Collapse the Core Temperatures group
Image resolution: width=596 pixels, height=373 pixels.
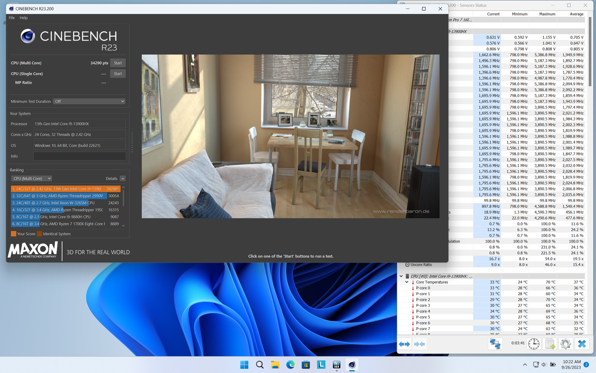406,282
